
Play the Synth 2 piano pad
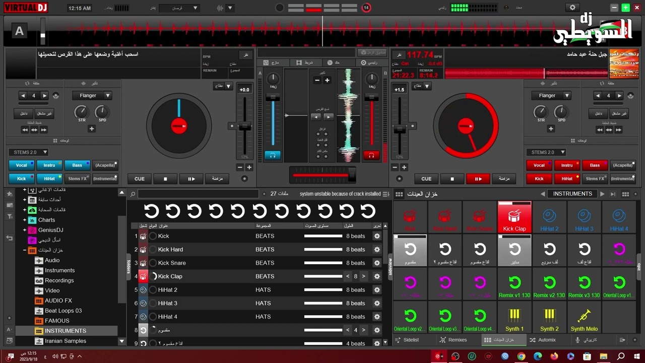click(549, 317)
